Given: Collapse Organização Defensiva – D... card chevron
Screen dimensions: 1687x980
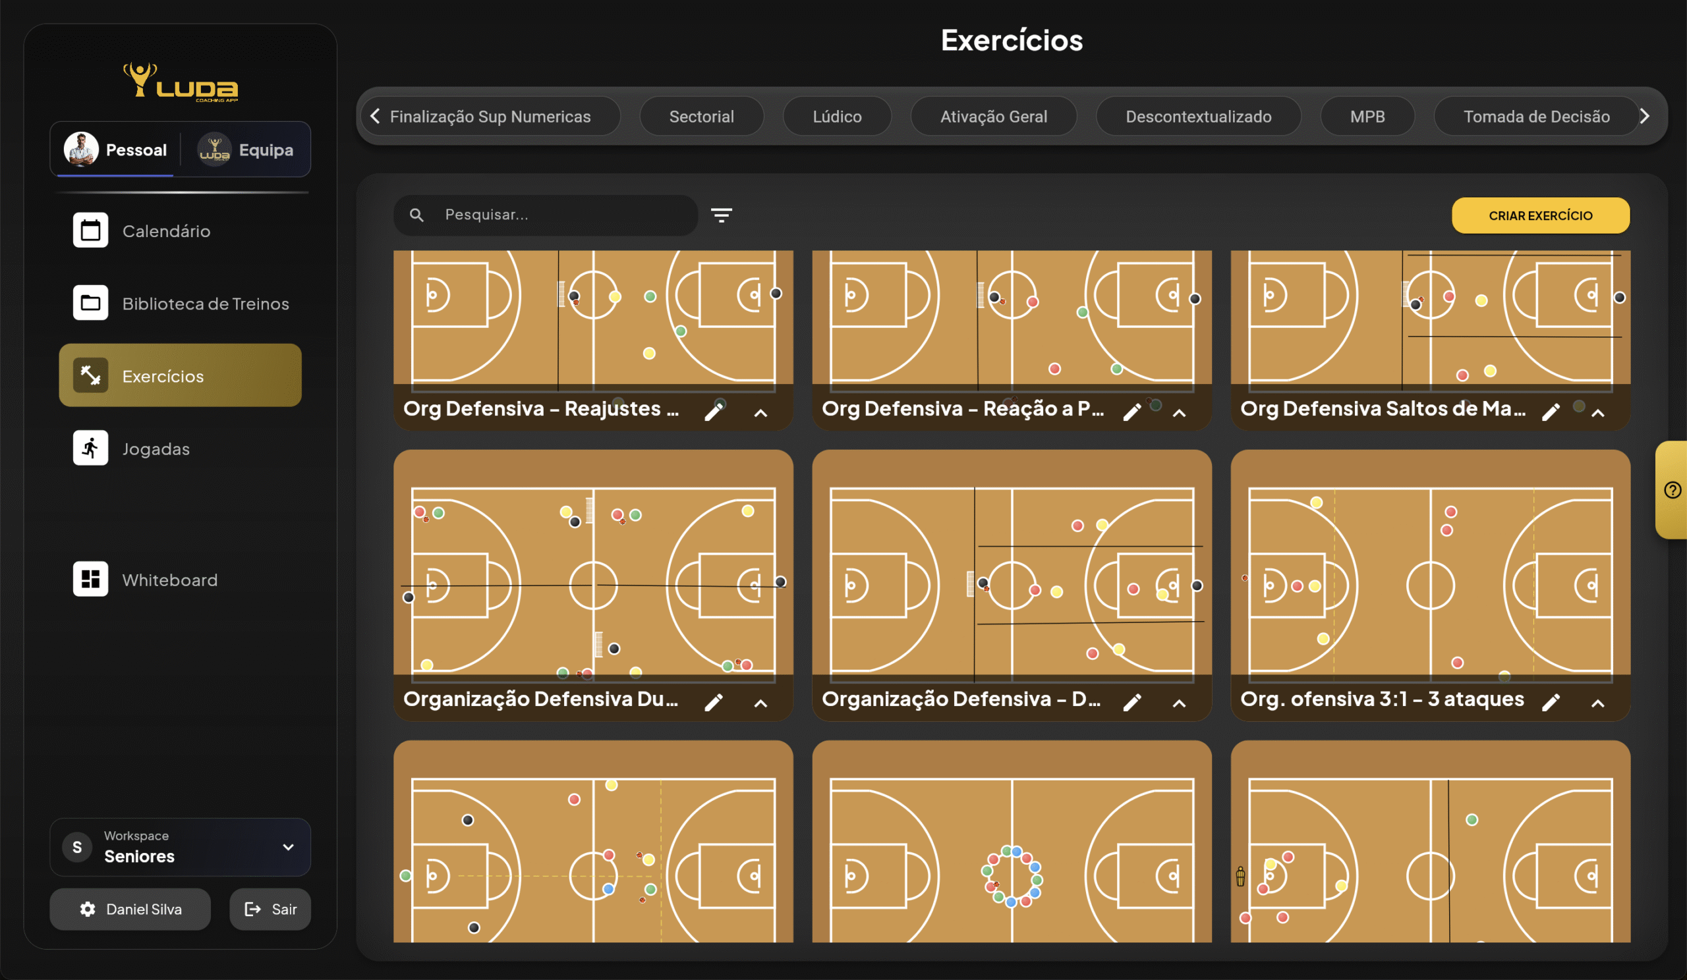Looking at the screenshot, I should tap(1179, 703).
